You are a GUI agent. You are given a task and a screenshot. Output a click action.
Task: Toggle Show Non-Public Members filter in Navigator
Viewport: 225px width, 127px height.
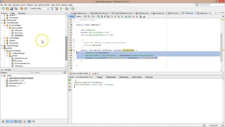point(16,121)
